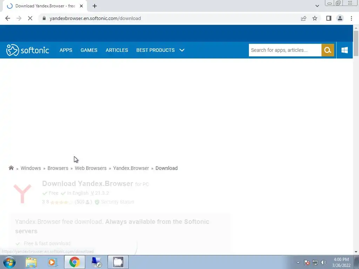
Task: Expand the tab search dropdown arrow
Action: pos(317,6)
